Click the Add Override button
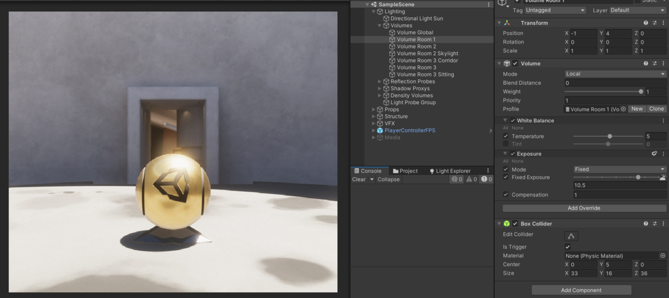Screen dimensions: 669x298 (584, 208)
